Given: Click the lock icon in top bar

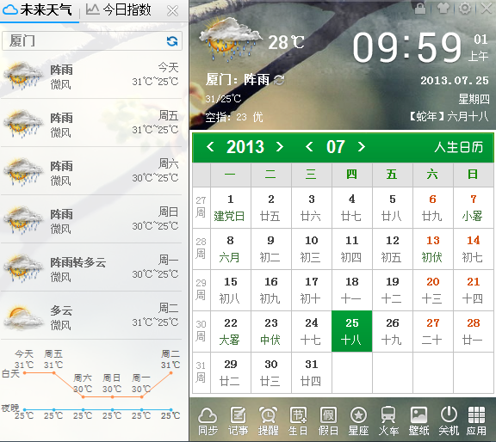Looking at the screenshot, I should 420,9.
